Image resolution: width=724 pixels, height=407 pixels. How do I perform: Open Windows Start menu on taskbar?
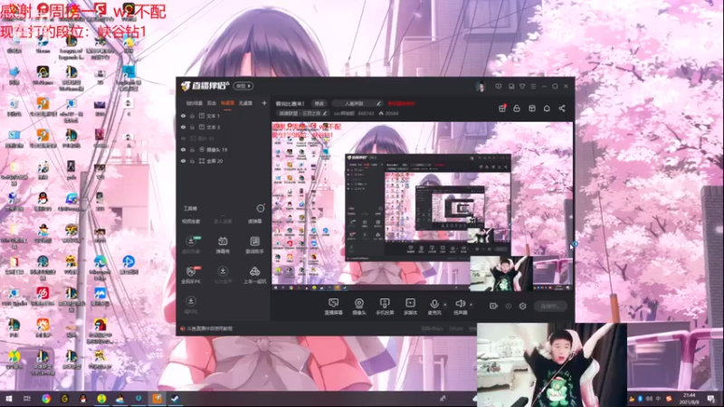8,398
